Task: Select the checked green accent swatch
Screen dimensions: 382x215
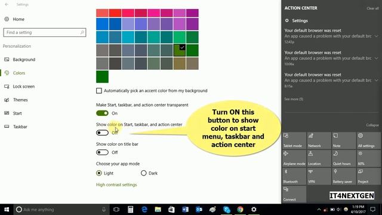Action: click(x=180, y=50)
